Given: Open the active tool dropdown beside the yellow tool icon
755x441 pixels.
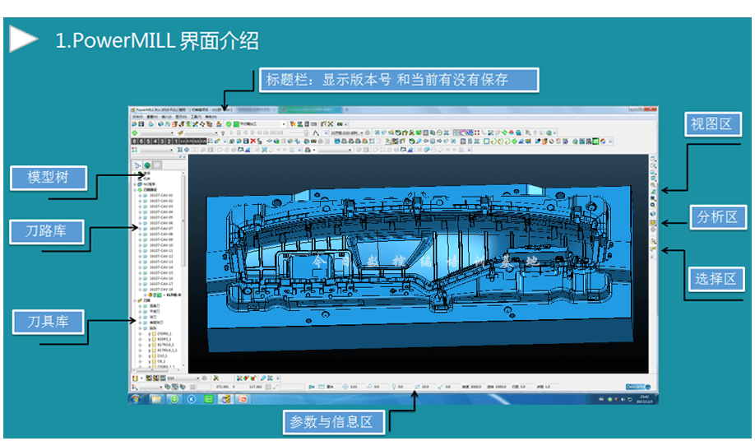Looking at the screenshot, I should point(216,133).
